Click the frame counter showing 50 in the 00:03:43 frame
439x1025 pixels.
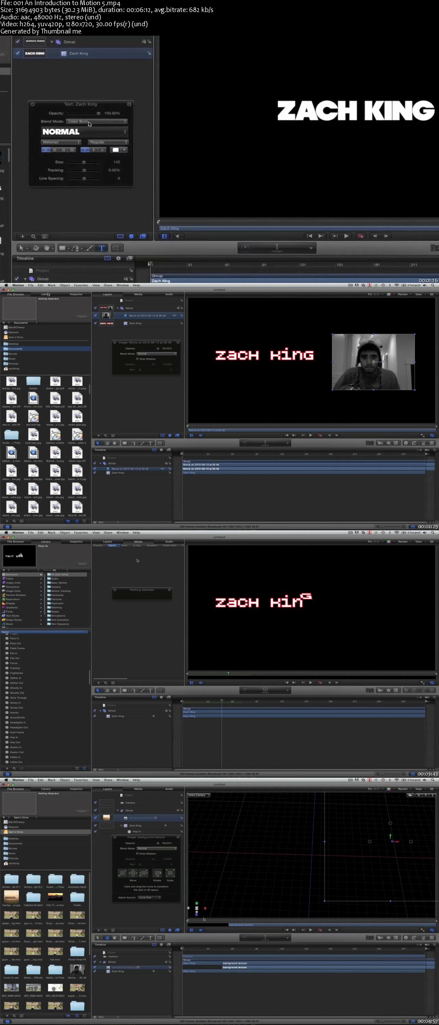pos(265,690)
